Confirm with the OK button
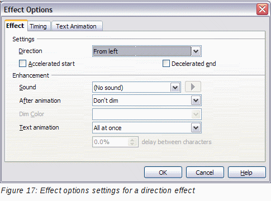Image resolution: width=271 pixels, height=201 pixels. [163, 173]
